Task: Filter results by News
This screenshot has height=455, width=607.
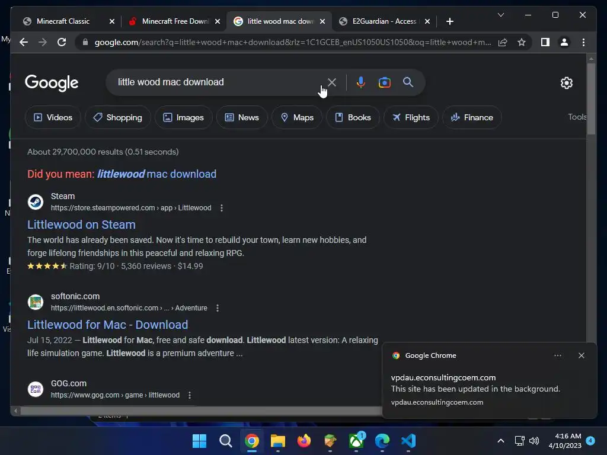Action: click(x=242, y=117)
